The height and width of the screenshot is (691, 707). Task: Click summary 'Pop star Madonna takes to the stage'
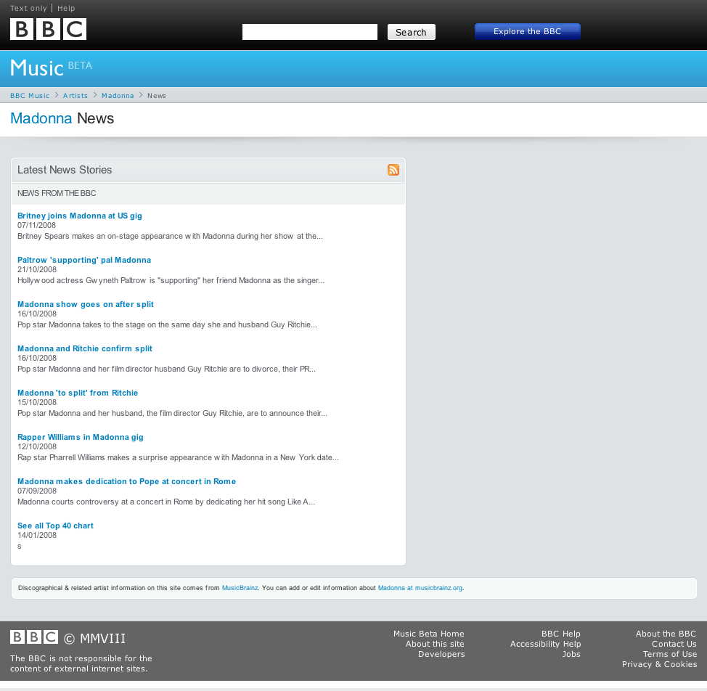coord(167,324)
